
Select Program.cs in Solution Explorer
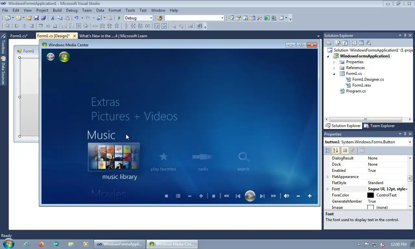point(356,91)
